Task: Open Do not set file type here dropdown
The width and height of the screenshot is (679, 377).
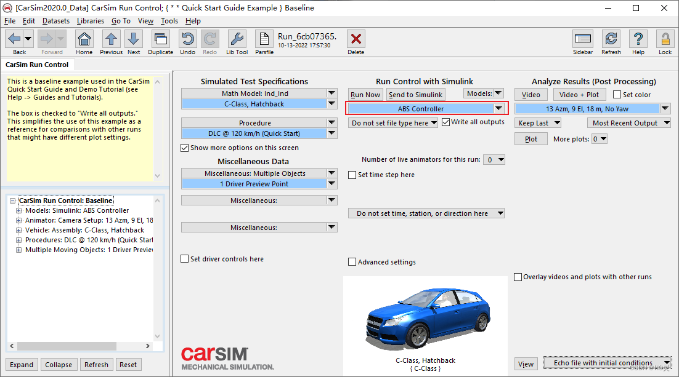Action: [x=393, y=123]
